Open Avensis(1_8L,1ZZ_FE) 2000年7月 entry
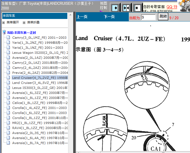 pyautogui.click(x=40, y=98)
